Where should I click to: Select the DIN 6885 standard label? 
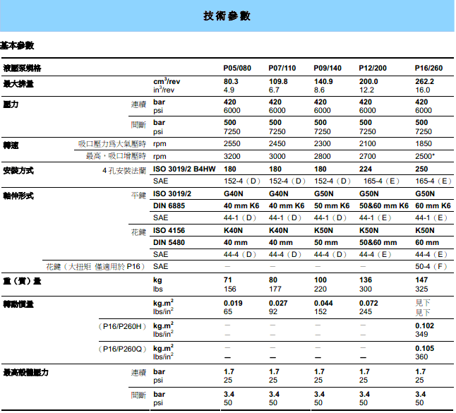(x=170, y=205)
